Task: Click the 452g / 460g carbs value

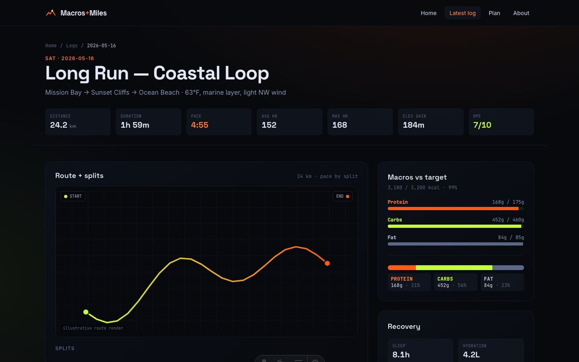Action: pos(508,220)
